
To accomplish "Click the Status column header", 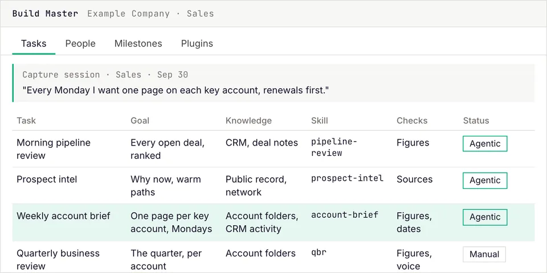I will click(476, 121).
